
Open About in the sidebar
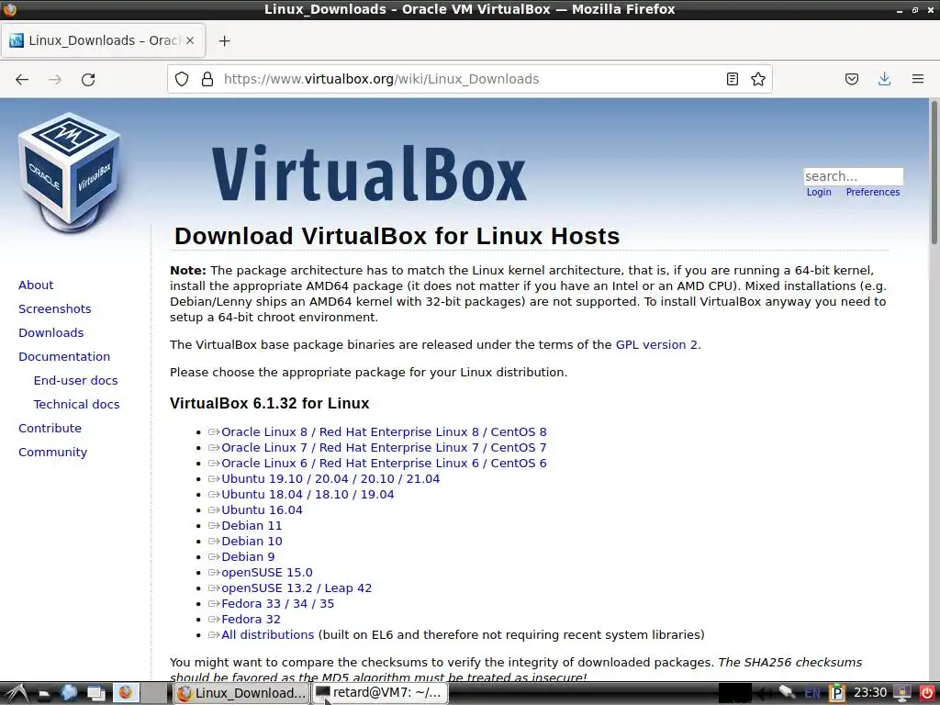point(36,285)
